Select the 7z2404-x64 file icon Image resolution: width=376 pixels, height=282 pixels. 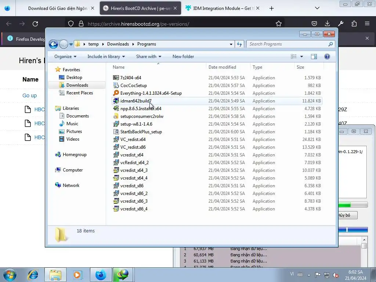(x=116, y=78)
